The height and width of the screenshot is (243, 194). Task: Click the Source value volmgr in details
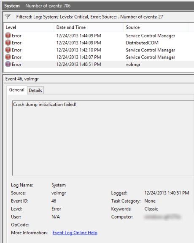59,193
